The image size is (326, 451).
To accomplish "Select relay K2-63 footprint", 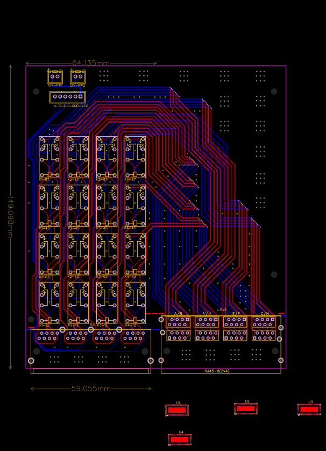I will [x=78, y=254].
